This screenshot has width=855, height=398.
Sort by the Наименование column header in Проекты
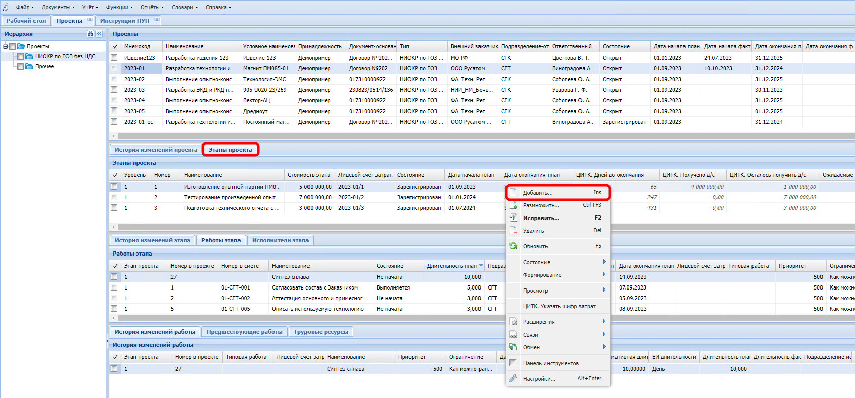185,46
